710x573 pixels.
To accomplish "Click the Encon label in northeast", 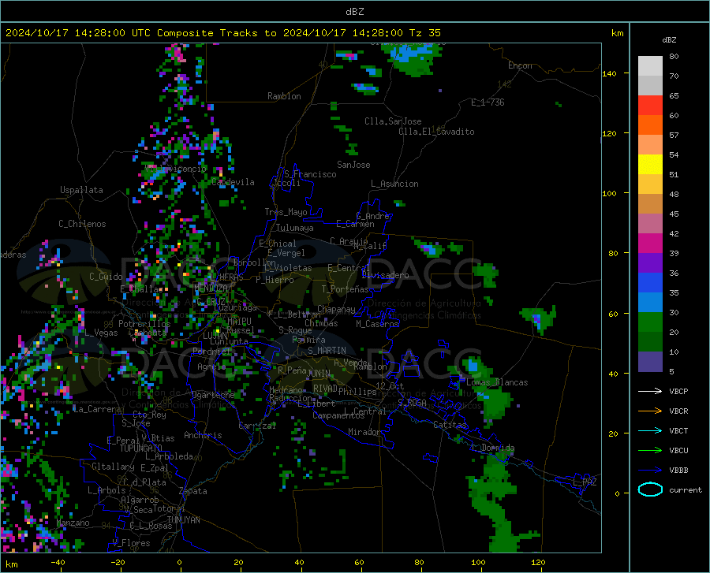I will pyautogui.click(x=520, y=65).
